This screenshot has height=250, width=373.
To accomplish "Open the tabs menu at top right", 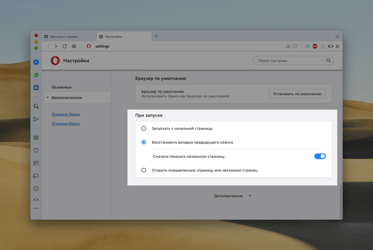I will click(337, 37).
